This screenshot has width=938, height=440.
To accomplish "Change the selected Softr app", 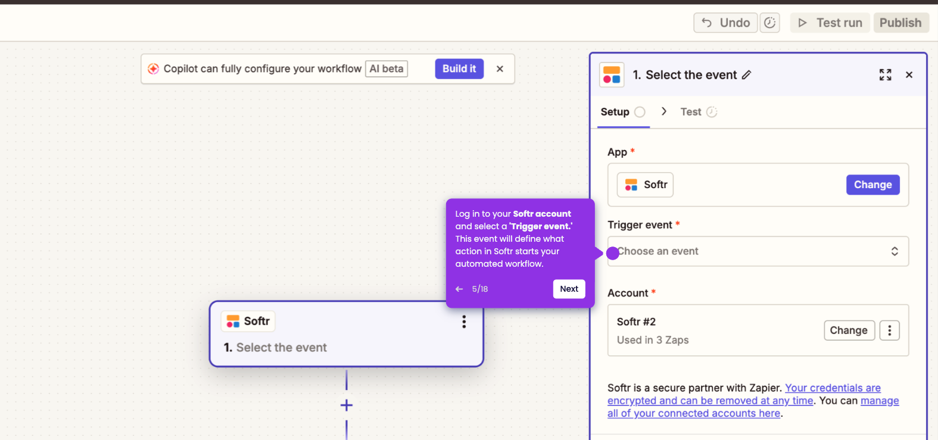I will [x=872, y=185].
